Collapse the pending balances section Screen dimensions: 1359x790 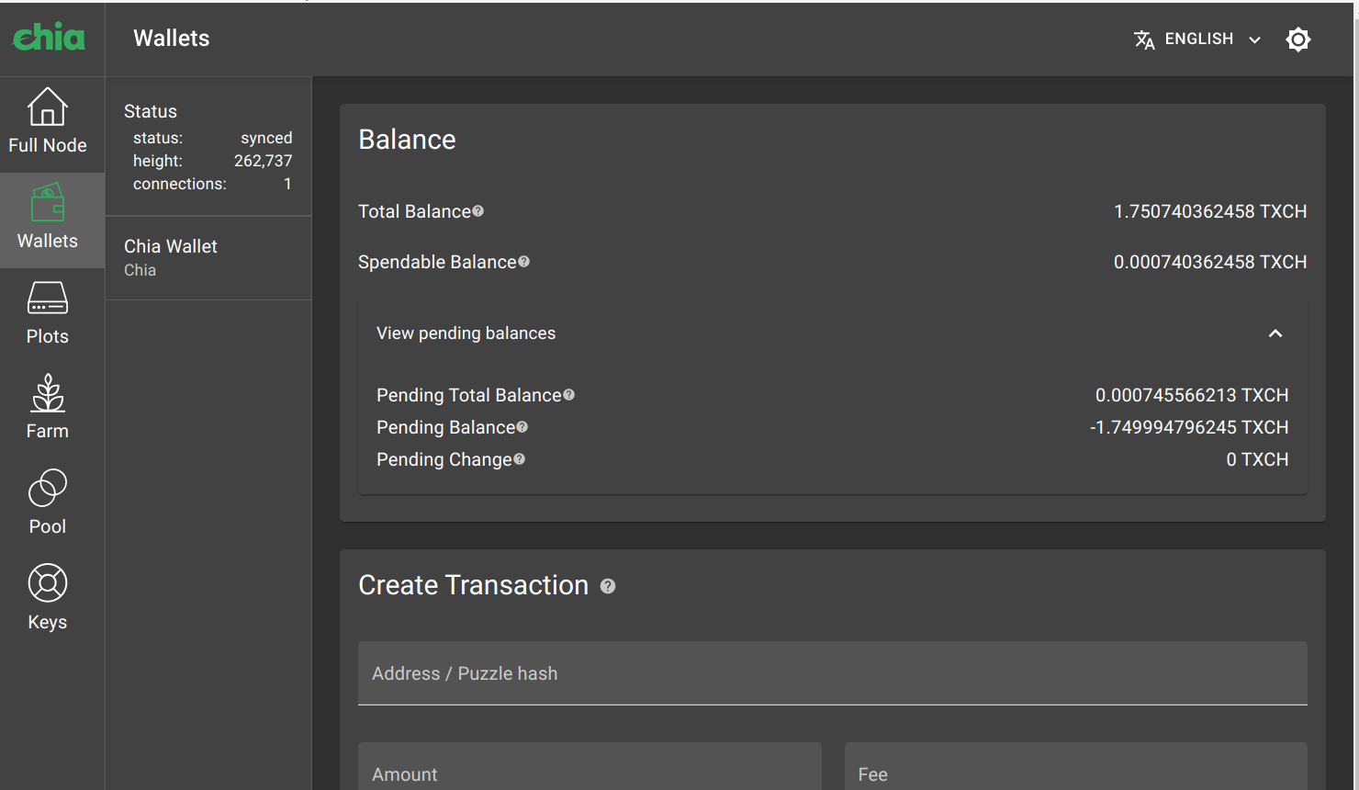coord(1275,333)
